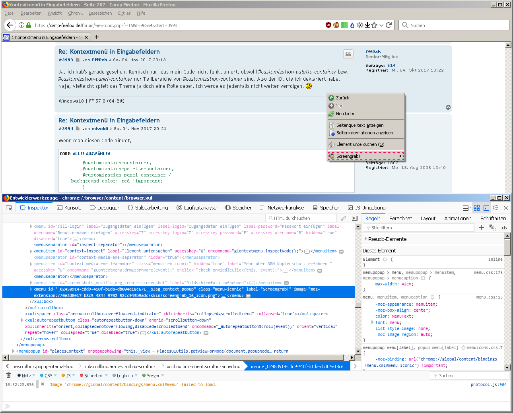
Task: Open the developer tools settings gear
Action: [496, 207]
